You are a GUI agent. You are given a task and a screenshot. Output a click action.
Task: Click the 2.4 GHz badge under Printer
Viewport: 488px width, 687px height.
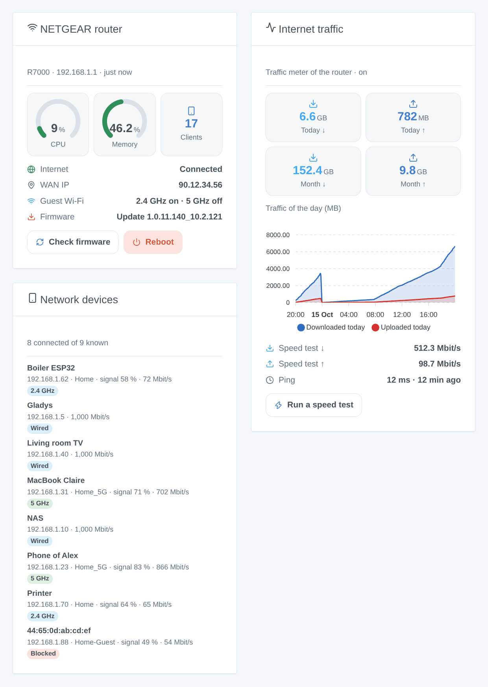(43, 616)
